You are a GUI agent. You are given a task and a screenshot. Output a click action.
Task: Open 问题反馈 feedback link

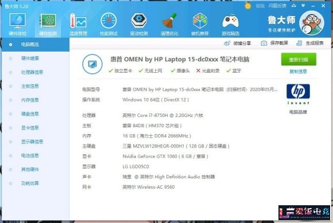click(277, 6)
